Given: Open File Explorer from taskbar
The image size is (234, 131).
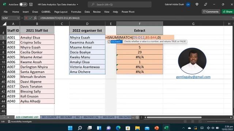Looking at the screenshot, I should tap(137, 128).
